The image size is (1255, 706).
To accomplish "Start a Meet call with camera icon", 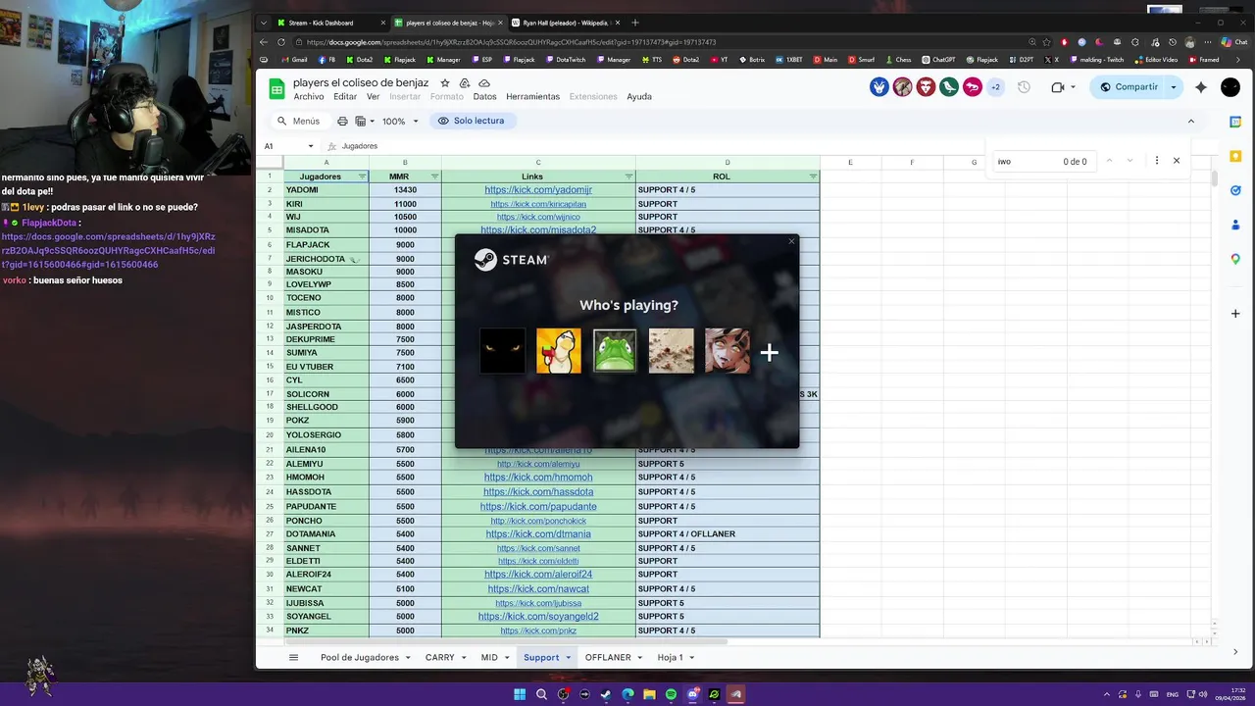I will (x=1058, y=87).
